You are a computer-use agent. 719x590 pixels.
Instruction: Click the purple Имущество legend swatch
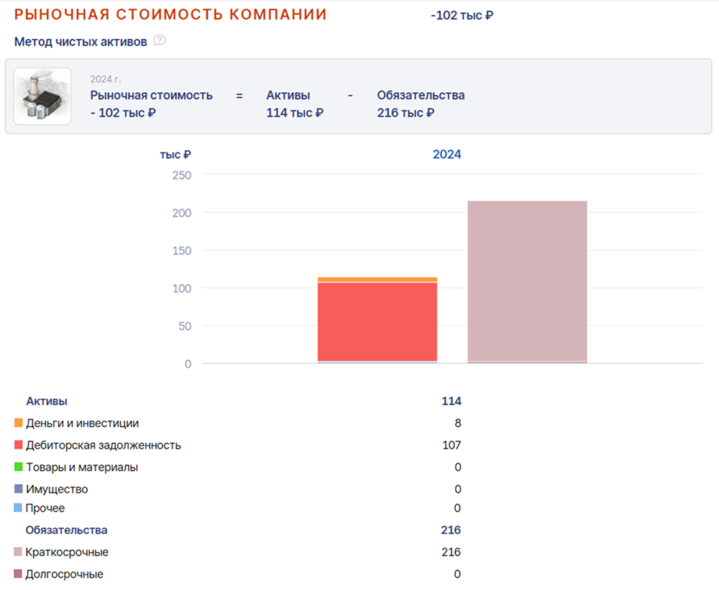pyautogui.click(x=19, y=489)
